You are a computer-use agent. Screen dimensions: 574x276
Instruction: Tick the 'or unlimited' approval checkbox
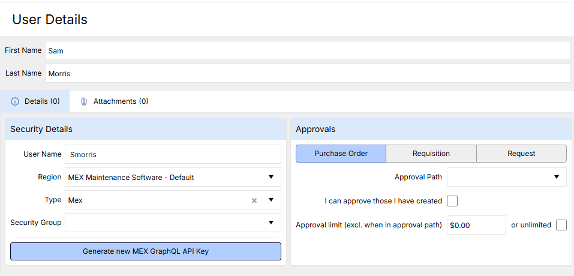(x=561, y=225)
